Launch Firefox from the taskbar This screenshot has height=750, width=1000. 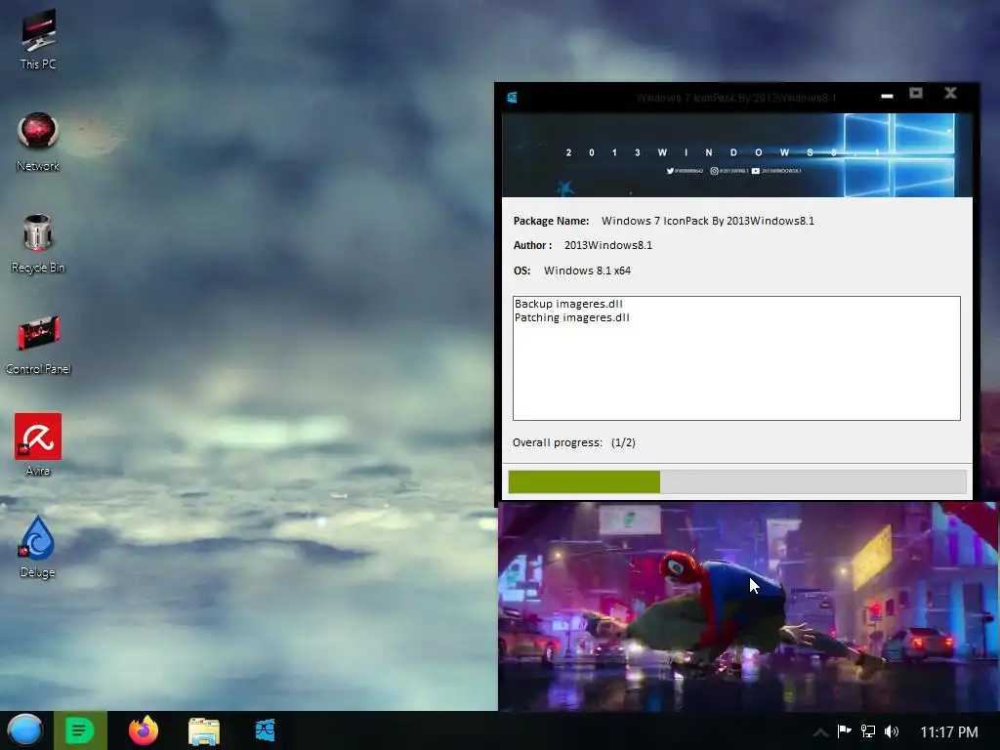point(143,730)
